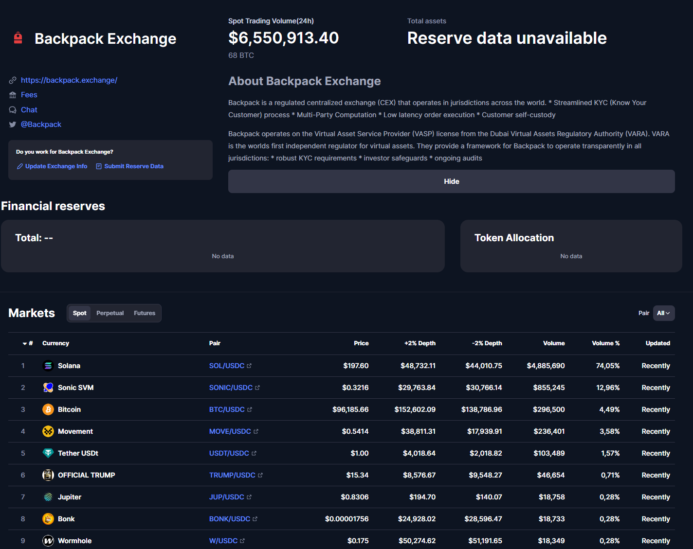Click Update Exchange Info link
The image size is (693, 549).
click(56, 166)
